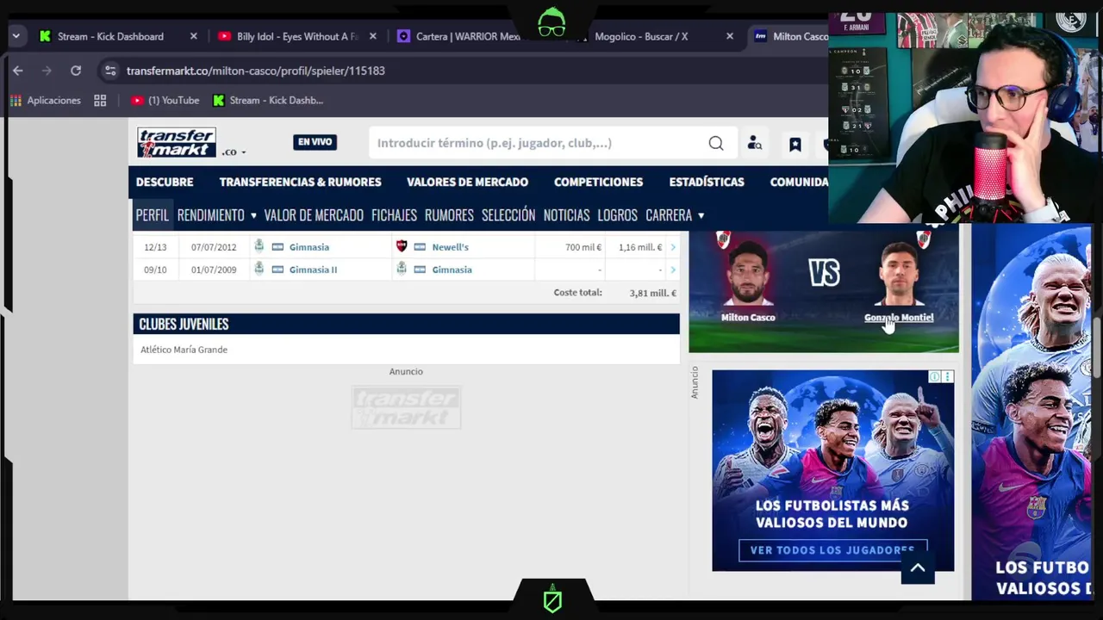Switch to VALOR DE MERCADO tab
Image resolution: width=1103 pixels, height=620 pixels.
click(x=314, y=215)
